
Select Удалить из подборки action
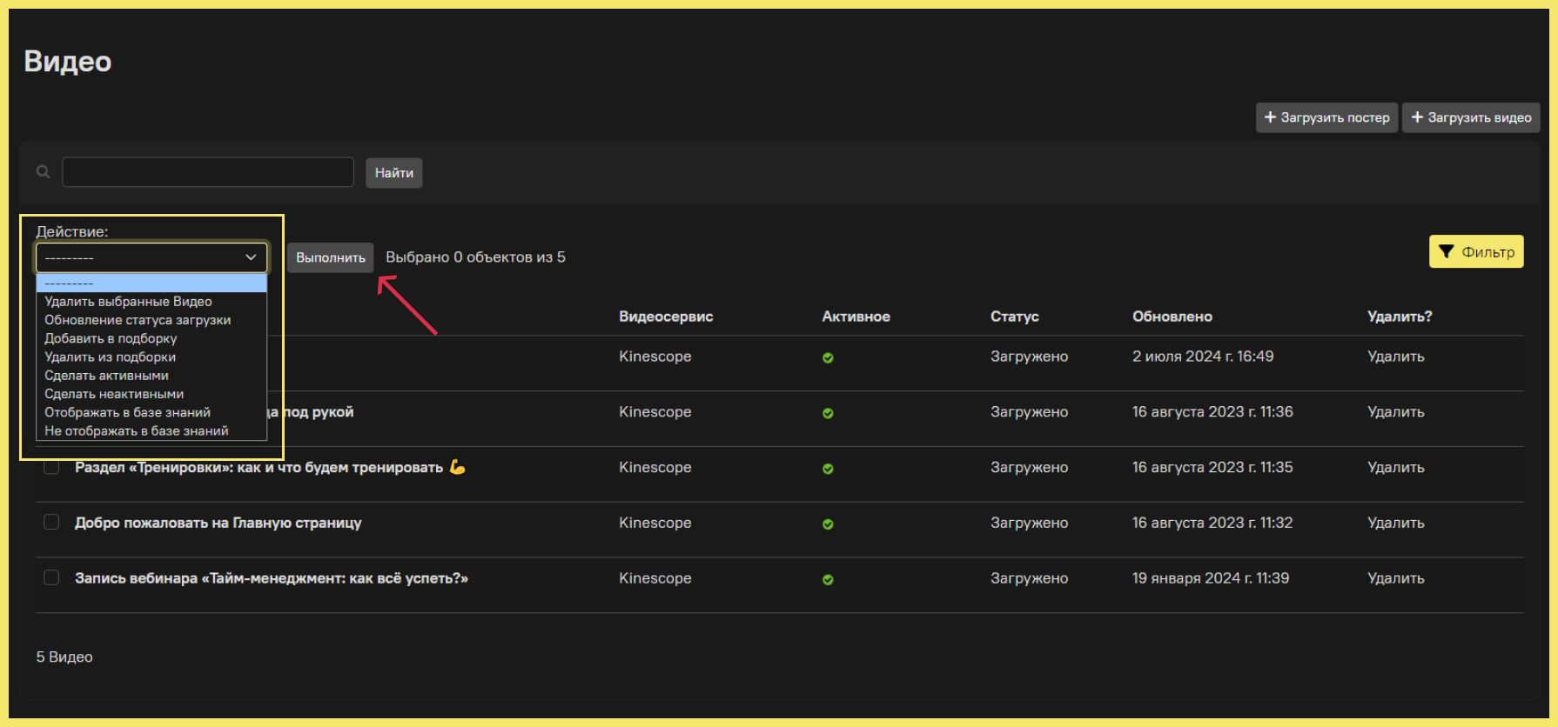coord(151,357)
